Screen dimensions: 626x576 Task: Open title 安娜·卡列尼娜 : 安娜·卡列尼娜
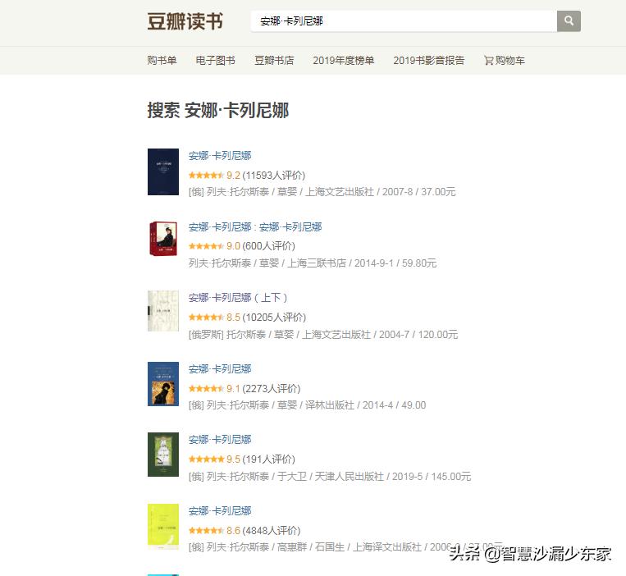pyautogui.click(x=255, y=227)
